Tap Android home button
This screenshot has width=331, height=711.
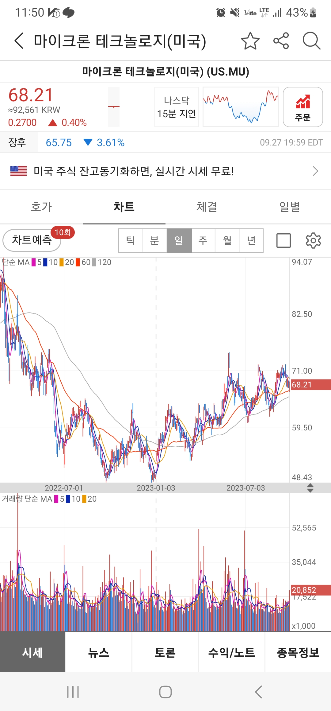165,692
